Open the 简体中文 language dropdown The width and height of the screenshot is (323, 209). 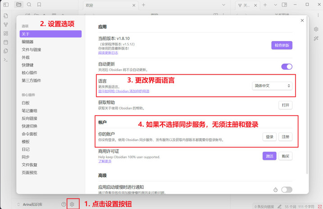(272, 85)
